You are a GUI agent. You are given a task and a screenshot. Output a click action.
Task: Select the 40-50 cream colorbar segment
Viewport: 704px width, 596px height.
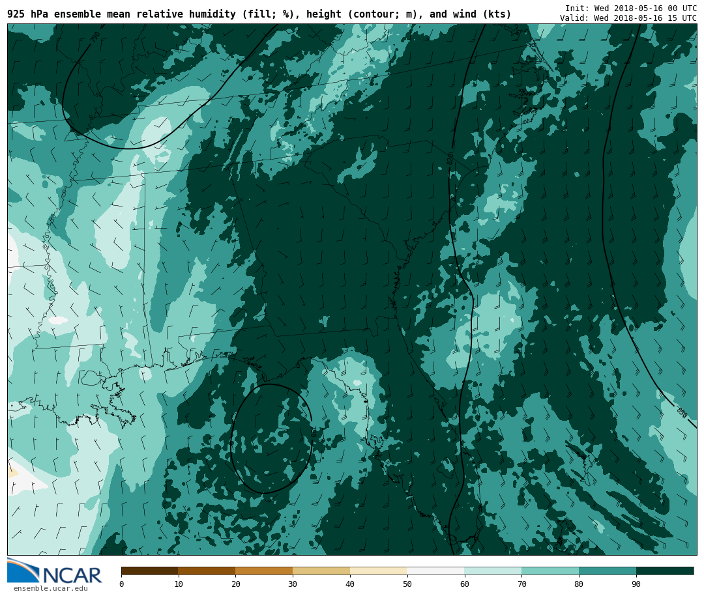379,571
